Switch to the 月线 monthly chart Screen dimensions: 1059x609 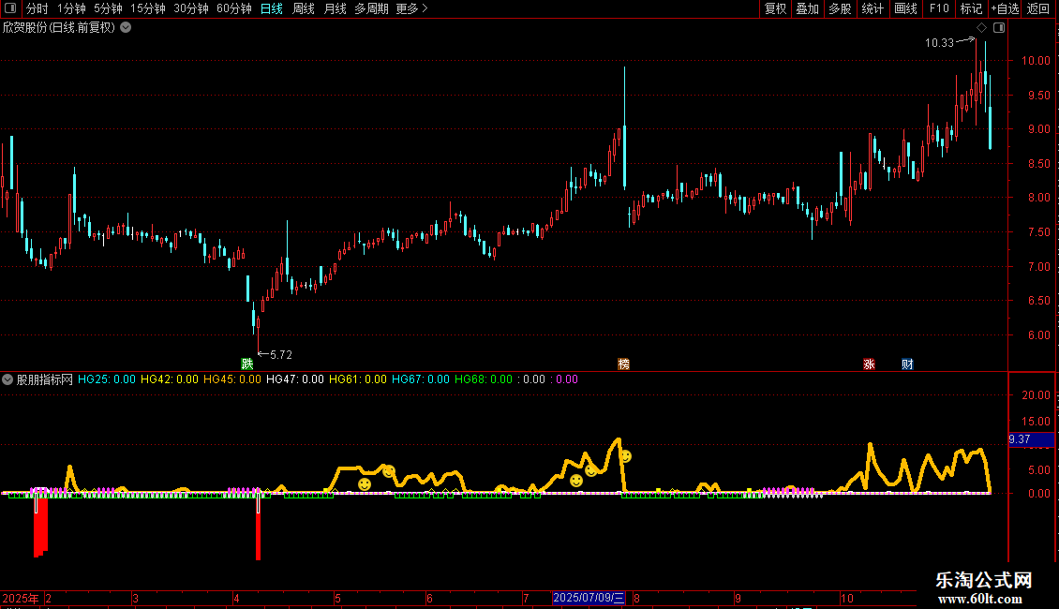click(335, 8)
